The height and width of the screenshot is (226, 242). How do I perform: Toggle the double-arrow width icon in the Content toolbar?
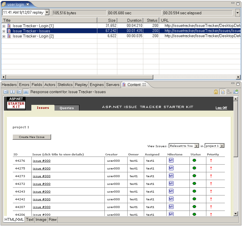[26, 92]
